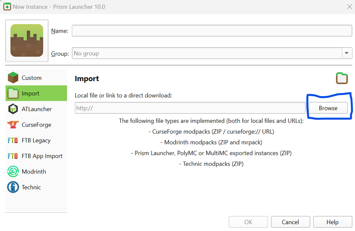Select the FTB App Import icon

point(13,156)
